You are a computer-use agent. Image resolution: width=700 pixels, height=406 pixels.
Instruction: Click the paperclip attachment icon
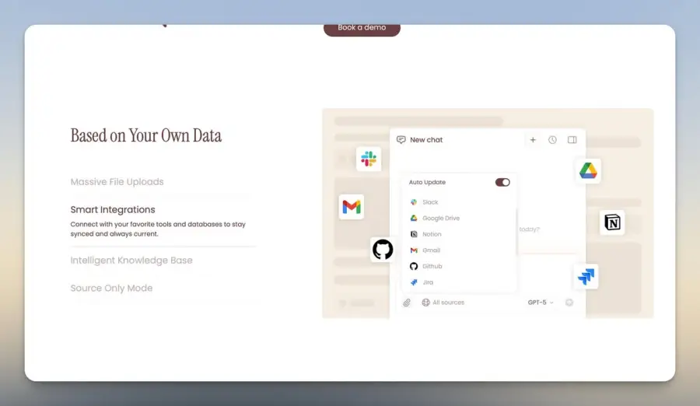tap(407, 303)
